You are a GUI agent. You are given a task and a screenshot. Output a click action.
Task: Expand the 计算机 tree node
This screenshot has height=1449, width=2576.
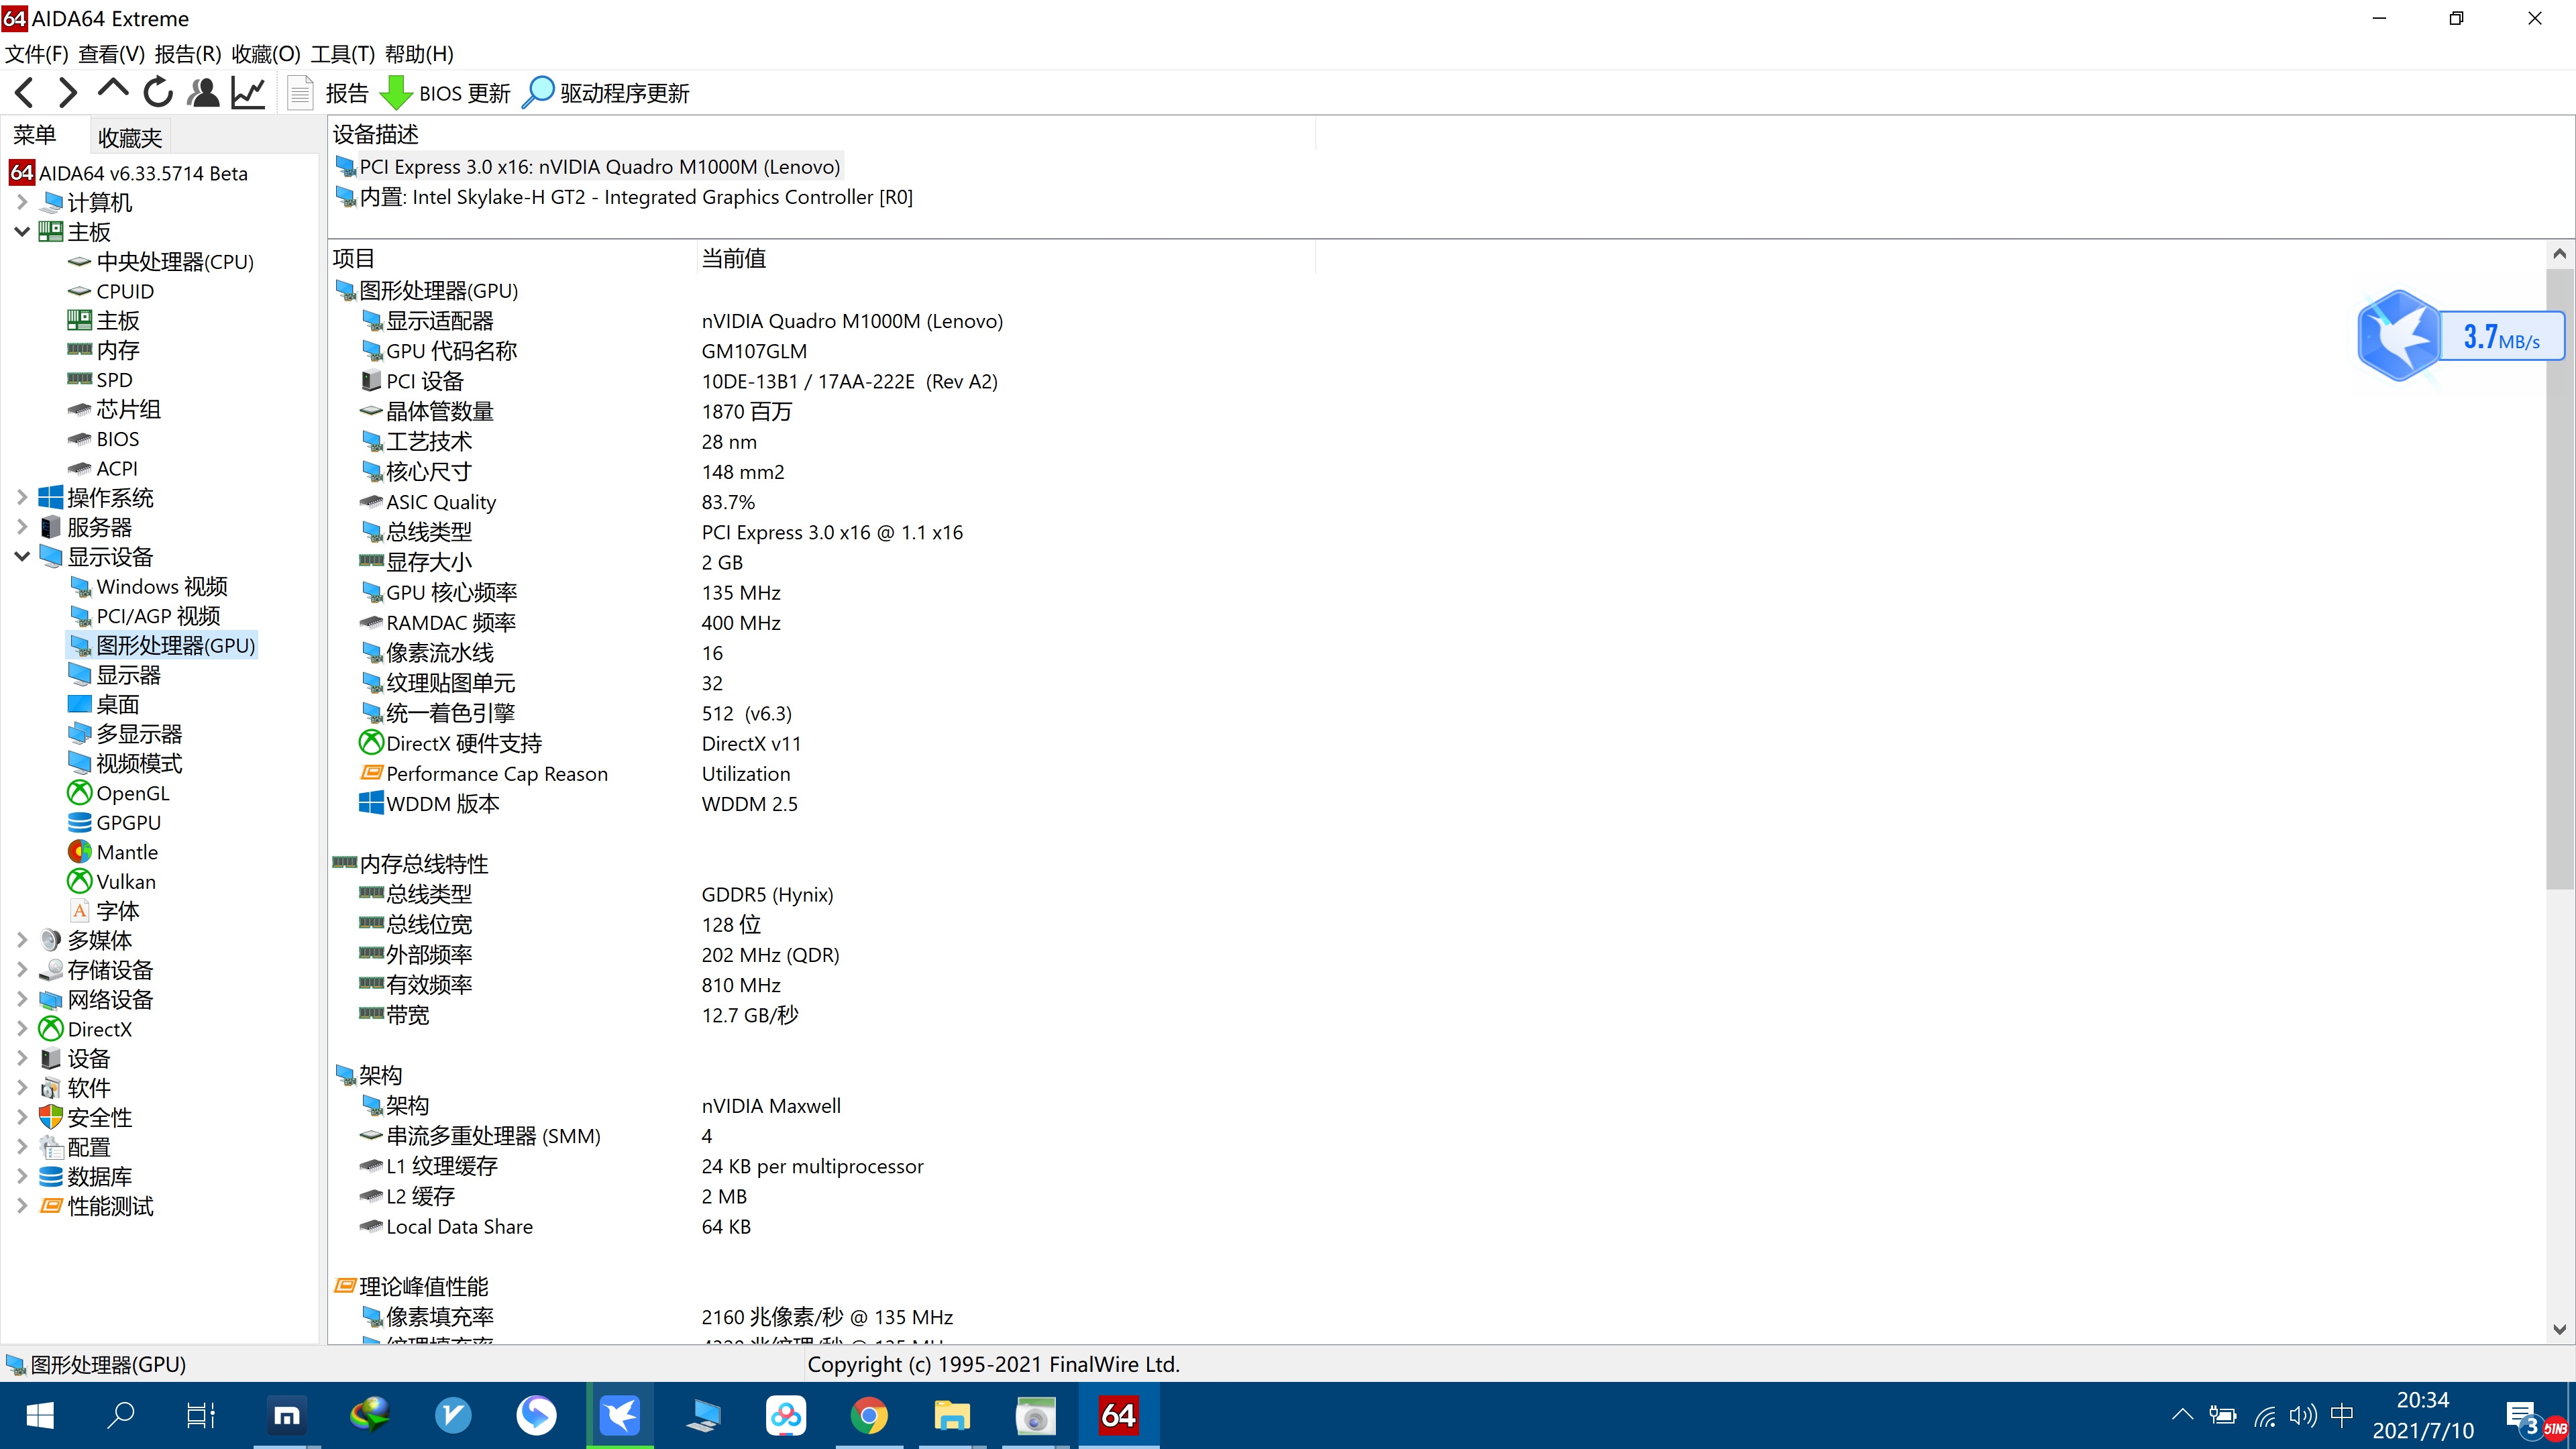click(22, 202)
